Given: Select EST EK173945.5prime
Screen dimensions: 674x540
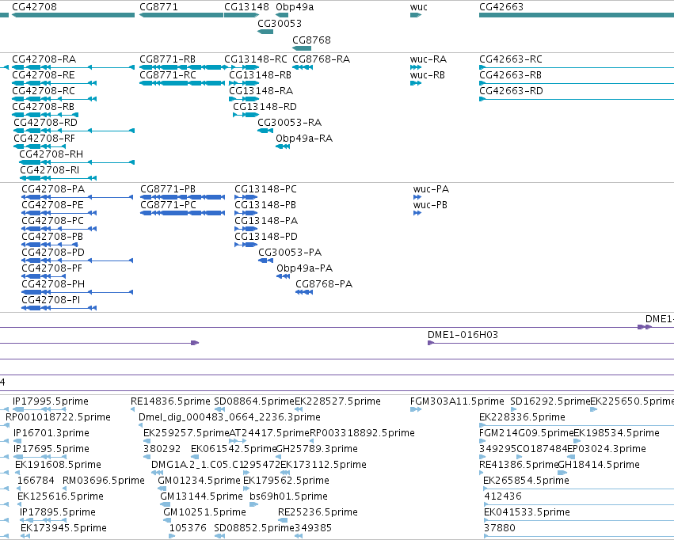Looking at the screenshot, I should pyautogui.click(x=63, y=528).
